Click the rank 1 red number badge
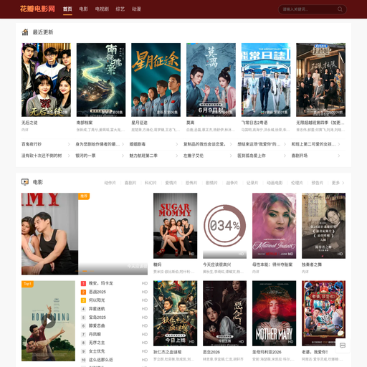The height and width of the screenshot is (367, 367). 83,283
